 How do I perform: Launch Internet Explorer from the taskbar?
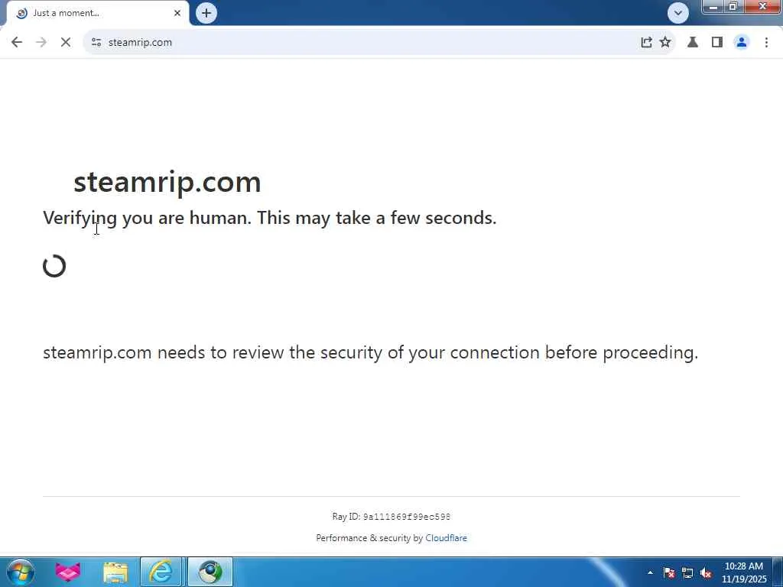[161, 572]
